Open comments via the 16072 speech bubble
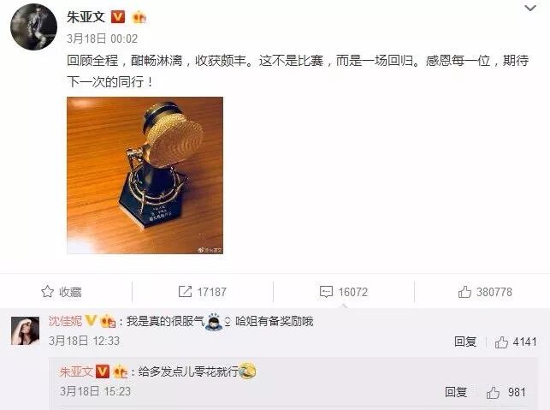The image size is (550, 410). [x=344, y=292]
